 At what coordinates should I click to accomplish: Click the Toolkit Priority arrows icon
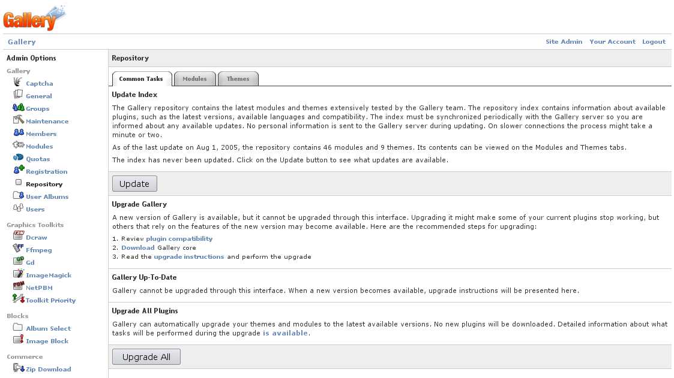(19, 298)
